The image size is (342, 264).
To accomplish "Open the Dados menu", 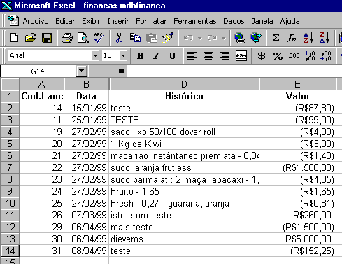I will (234, 21).
